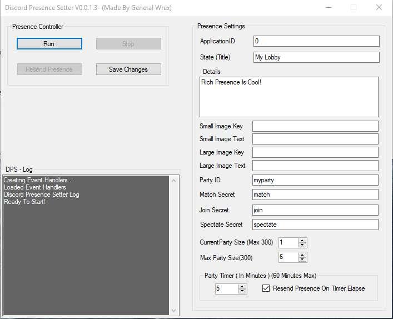Focus the Small Image Text field
The height and width of the screenshot is (319, 393).
(x=315, y=139)
